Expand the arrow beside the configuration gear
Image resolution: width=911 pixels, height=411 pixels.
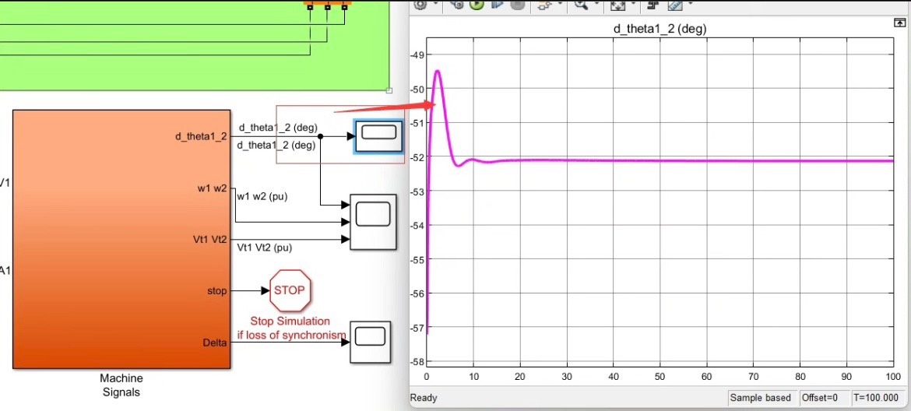coord(436,3)
